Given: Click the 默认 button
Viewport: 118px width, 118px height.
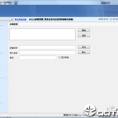Looking at the screenshot, I should 84,52.
